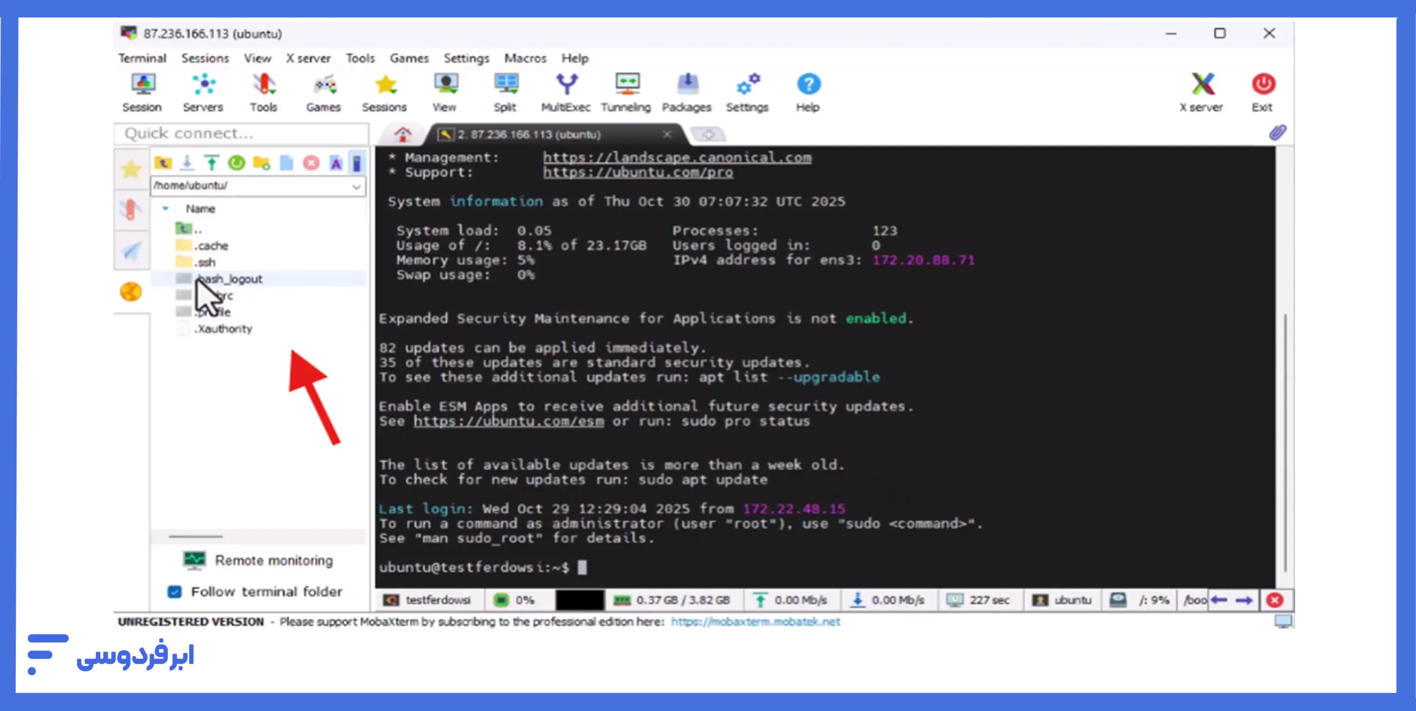
Task: Expand the /home/ubuntu/ path dropdown
Action: (356, 186)
